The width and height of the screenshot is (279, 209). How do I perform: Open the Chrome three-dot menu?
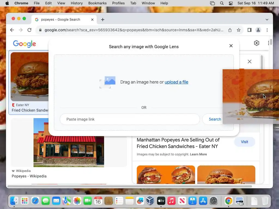(267, 30)
